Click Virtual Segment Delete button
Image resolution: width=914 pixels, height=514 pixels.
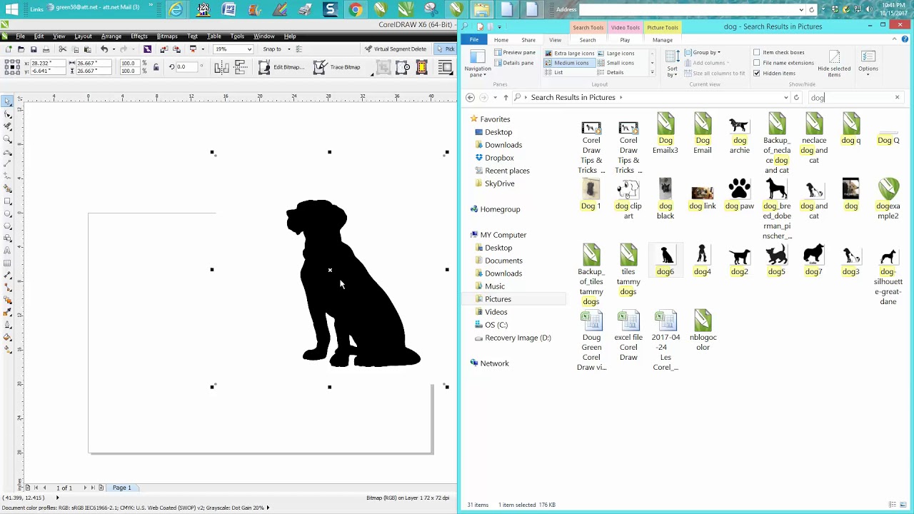[x=394, y=49]
